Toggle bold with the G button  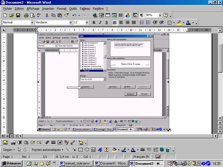(94, 23)
